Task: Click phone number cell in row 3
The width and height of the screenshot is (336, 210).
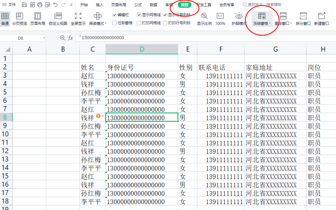Action: (x=221, y=76)
